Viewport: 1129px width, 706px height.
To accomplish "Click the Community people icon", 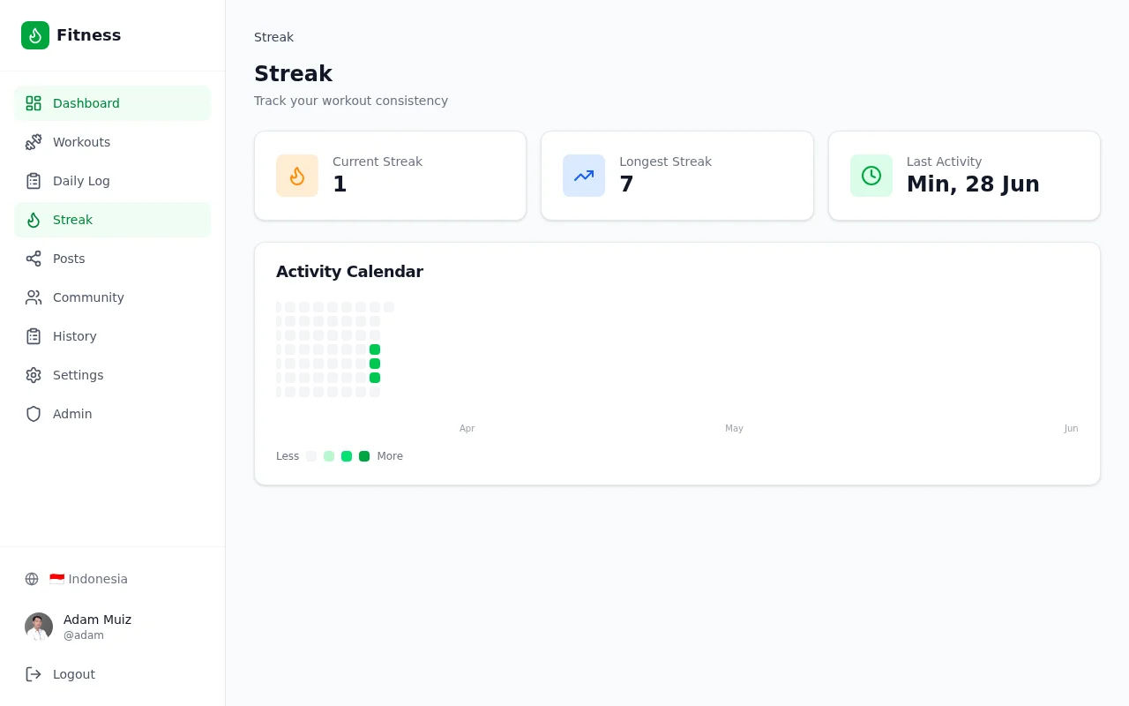I will pos(34,297).
